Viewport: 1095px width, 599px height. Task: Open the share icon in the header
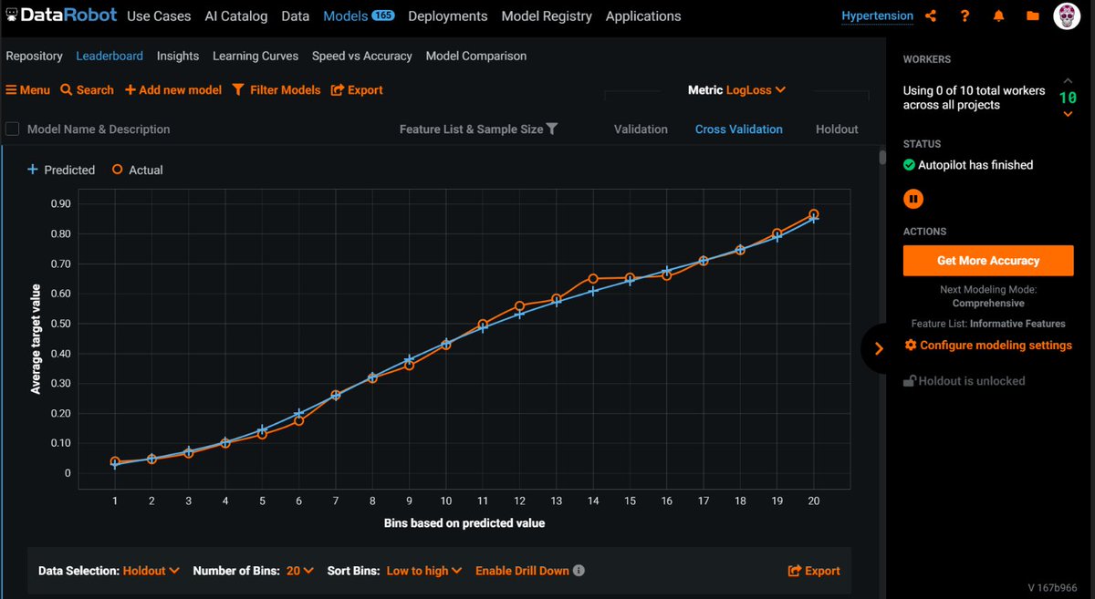[x=931, y=16]
